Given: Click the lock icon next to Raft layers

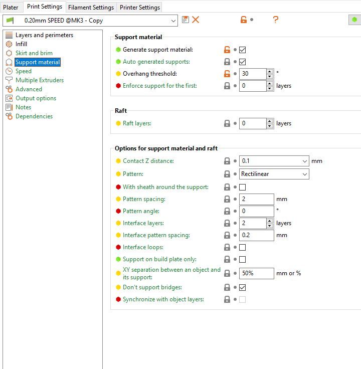Looking at the screenshot, I should pyautogui.click(x=227, y=123).
